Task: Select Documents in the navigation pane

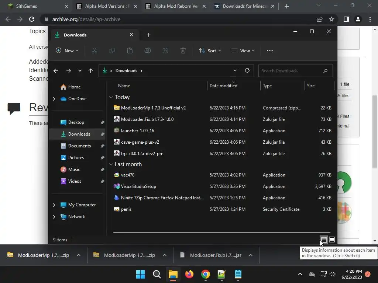Action: 79,146
